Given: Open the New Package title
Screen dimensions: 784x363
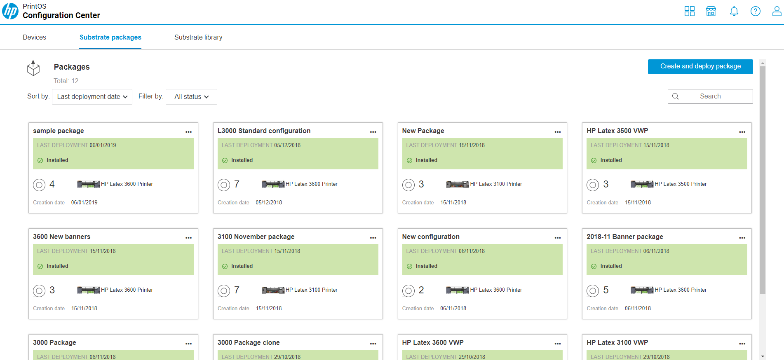Looking at the screenshot, I should [423, 131].
